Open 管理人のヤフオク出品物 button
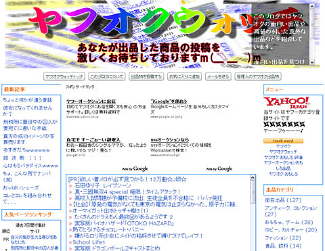The image size is (325, 251). (x=258, y=76)
